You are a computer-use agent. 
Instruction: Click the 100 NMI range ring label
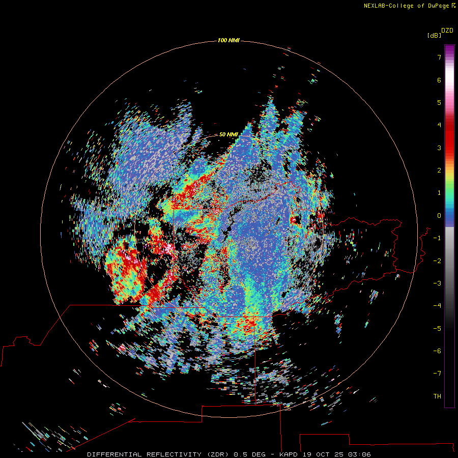(x=228, y=40)
